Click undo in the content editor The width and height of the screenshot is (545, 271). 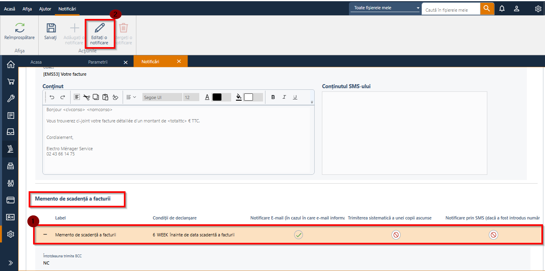coord(52,97)
